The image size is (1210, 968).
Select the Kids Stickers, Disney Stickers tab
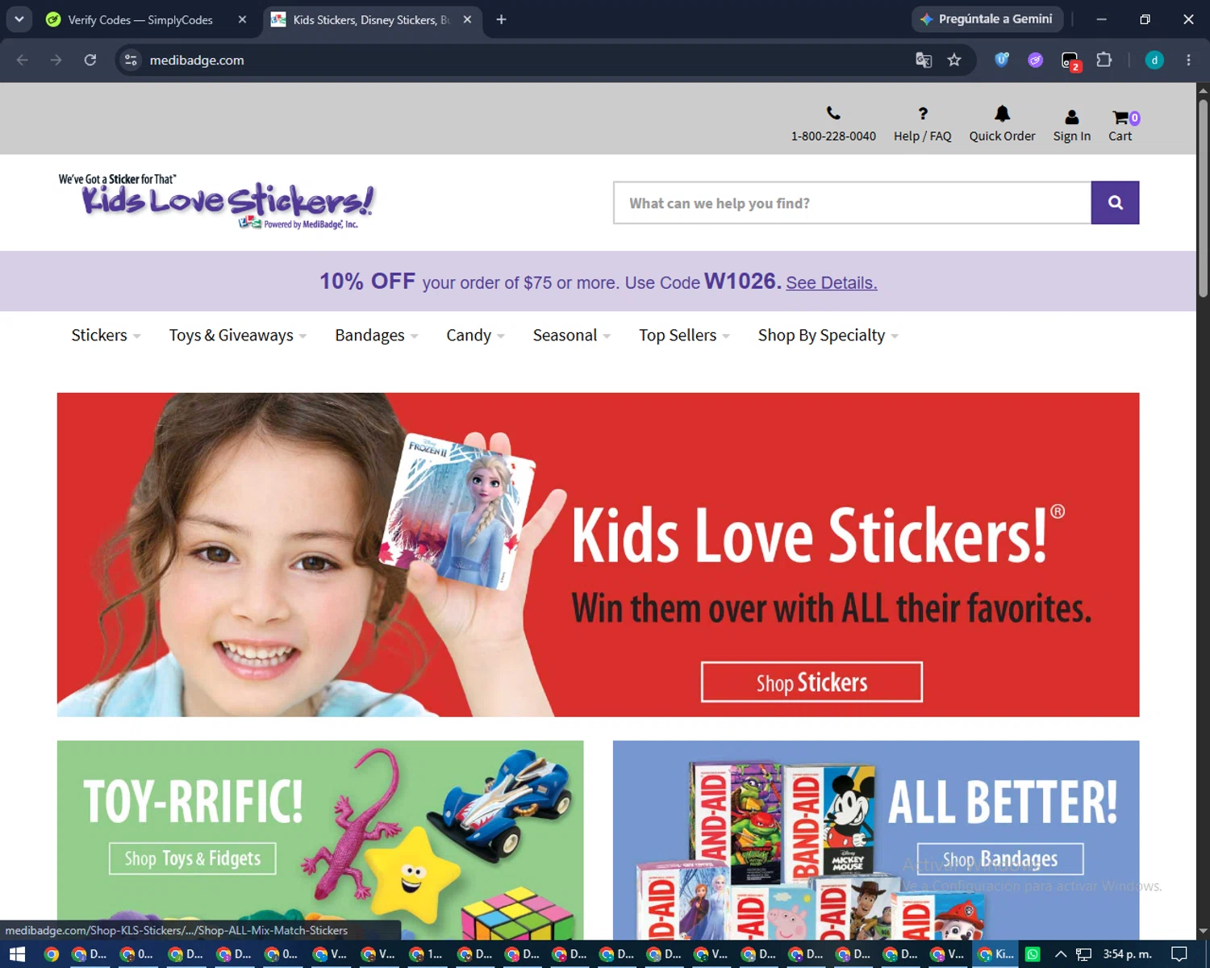(372, 19)
